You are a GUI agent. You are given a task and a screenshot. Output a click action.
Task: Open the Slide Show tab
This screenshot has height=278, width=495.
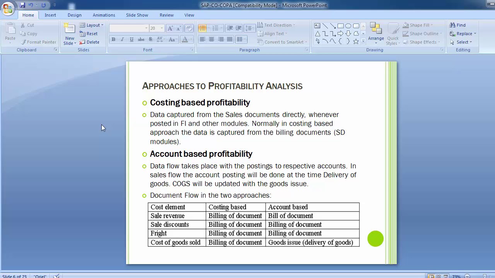(x=137, y=15)
